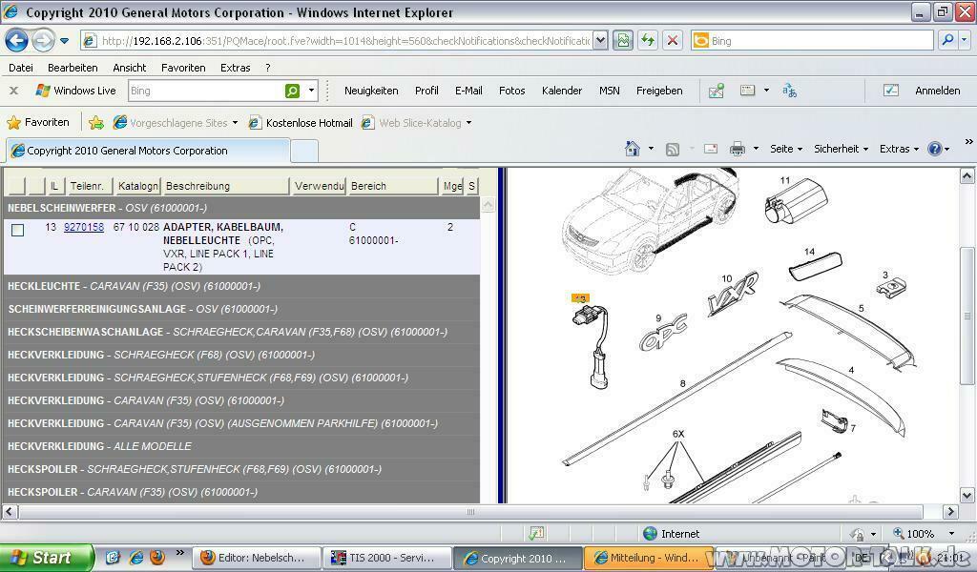
Task: Click the RSS feeds icon
Action: 673,150
